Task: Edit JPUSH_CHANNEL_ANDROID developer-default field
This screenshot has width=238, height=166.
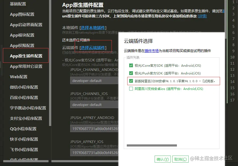Action: (x=94, y=81)
